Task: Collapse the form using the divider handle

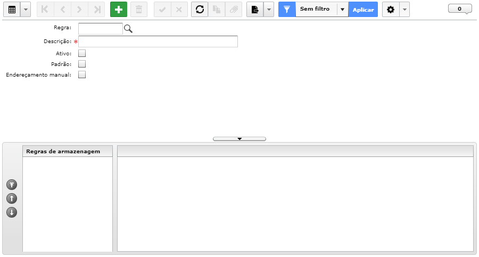Action: click(240, 139)
